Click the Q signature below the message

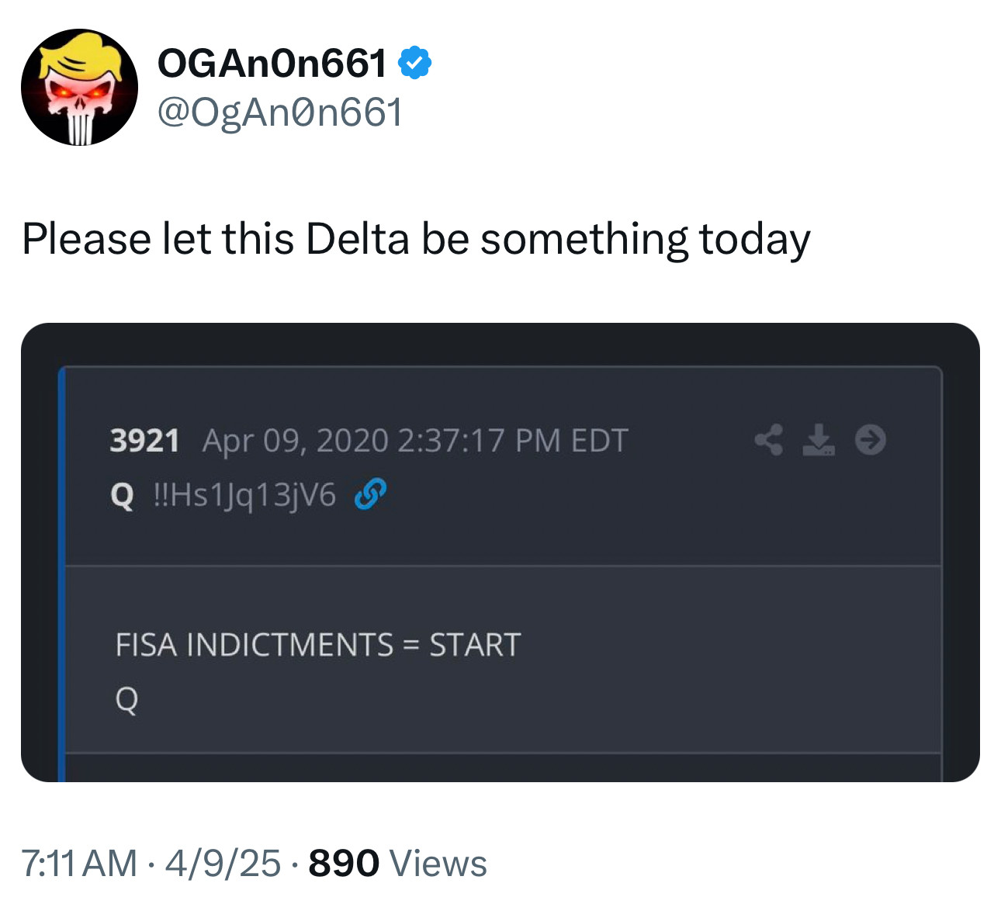[x=126, y=700]
